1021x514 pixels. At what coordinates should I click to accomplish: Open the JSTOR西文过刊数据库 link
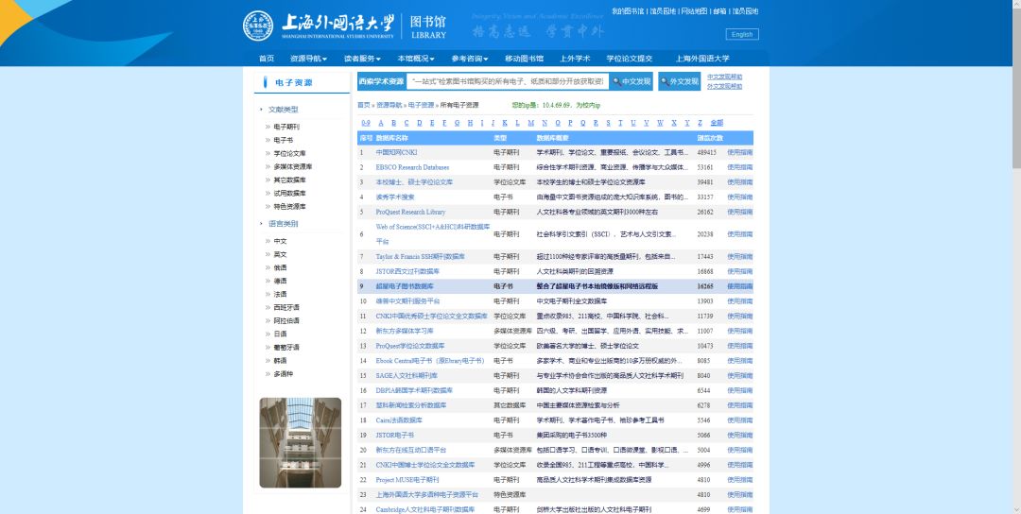(x=407, y=271)
